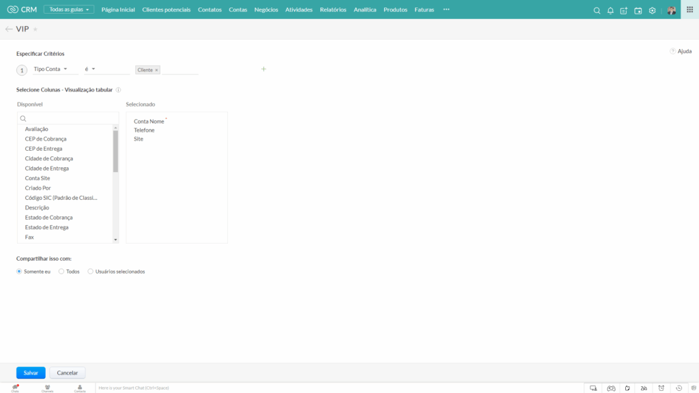Click the available columns list scrollbar thumb
This screenshot has width=699, height=393.
[115, 151]
